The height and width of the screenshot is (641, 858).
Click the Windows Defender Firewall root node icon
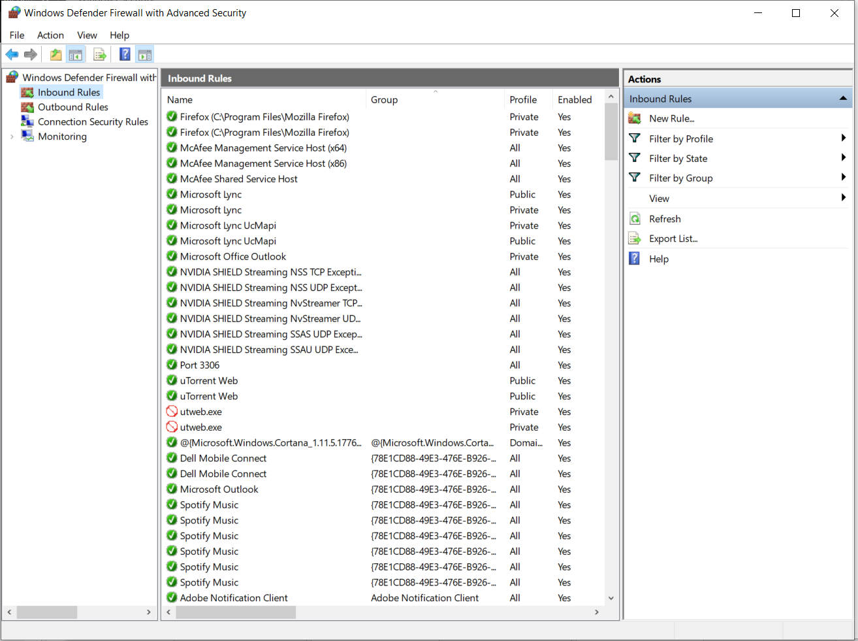[x=12, y=77]
